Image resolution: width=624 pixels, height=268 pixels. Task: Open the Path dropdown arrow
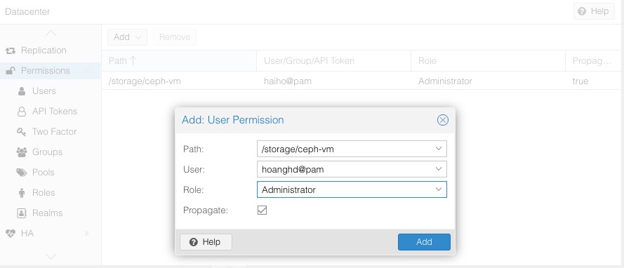click(439, 149)
